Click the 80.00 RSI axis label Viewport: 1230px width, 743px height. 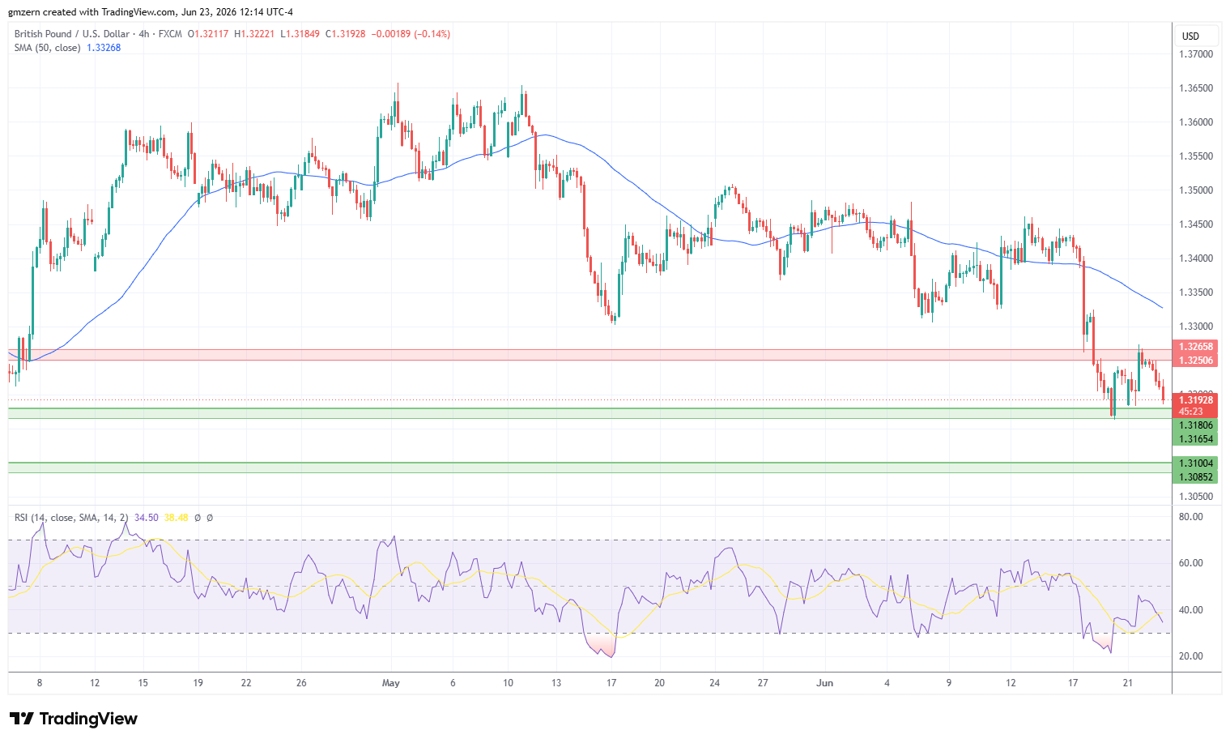[1191, 516]
